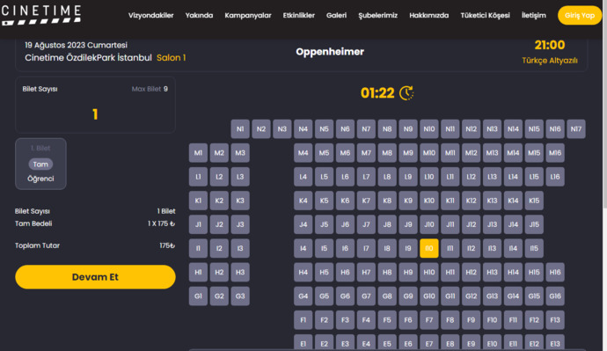
Task: Choose seat K1
Action: [x=198, y=201]
